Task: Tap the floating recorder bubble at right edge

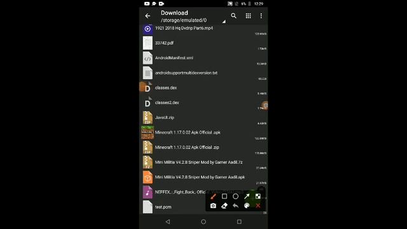Action: [265, 106]
